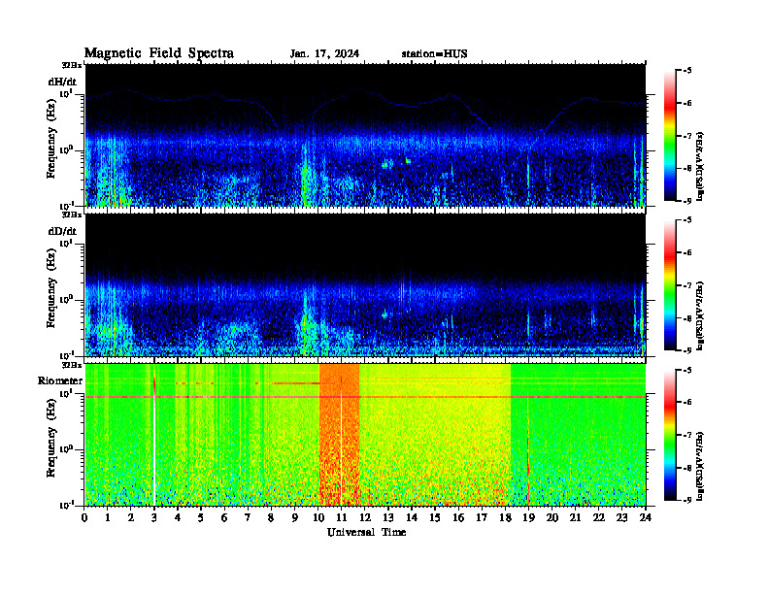769x594 pixels.
Task: Click hour tick label '2' on time axis
Action: pos(131,517)
